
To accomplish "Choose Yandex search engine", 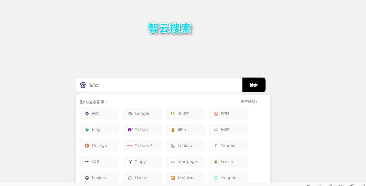I will (x=228, y=145).
